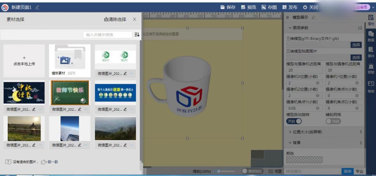Open more options for 中秋佳节 image
Viewport: 376px width, 176px height.
pyautogui.click(x=40, y=109)
